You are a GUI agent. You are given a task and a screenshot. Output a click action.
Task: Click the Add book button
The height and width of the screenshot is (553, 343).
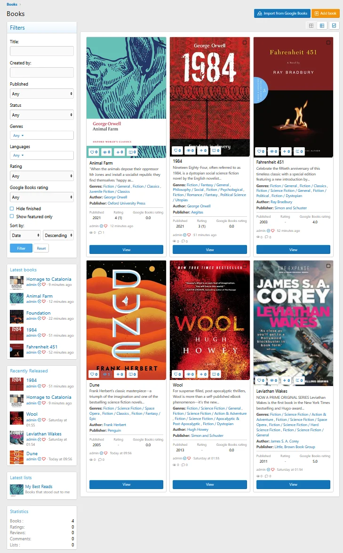click(326, 13)
